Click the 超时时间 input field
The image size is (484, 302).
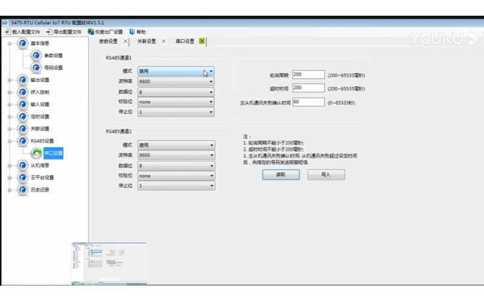pyautogui.click(x=309, y=88)
